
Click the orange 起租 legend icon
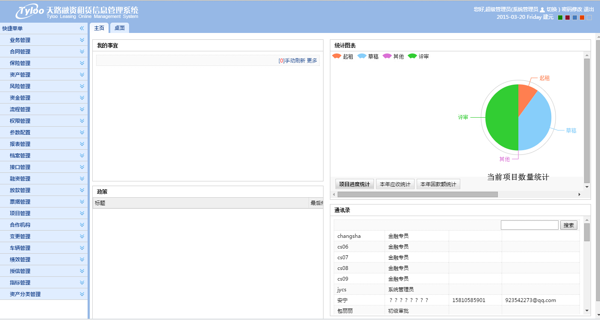(336, 56)
